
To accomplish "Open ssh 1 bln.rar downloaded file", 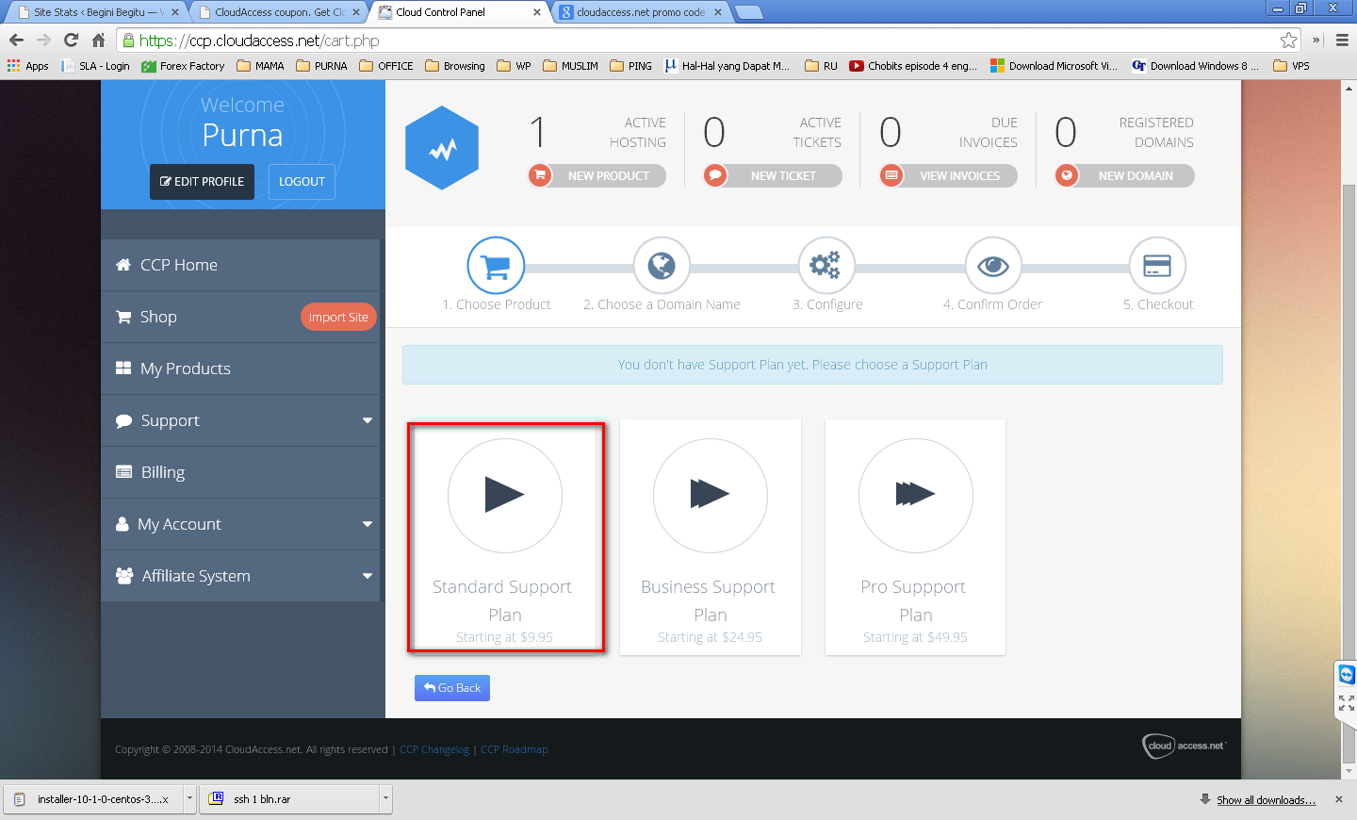I will tap(290, 798).
